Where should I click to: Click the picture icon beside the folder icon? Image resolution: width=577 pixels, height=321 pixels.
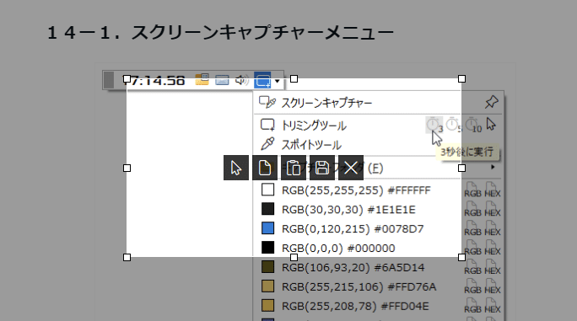pyautogui.click(x=222, y=80)
